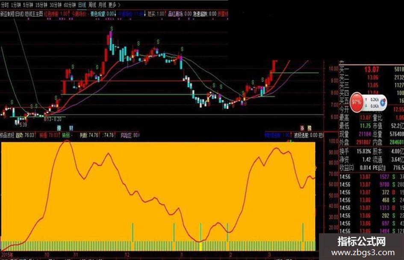Expand the 更多 more periods menu
Viewport: 404px width, 260px height.
click(x=114, y=5)
